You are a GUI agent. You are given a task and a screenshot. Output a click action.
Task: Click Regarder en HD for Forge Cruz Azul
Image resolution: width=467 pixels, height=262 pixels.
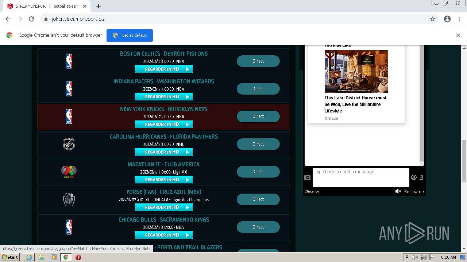(164, 207)
